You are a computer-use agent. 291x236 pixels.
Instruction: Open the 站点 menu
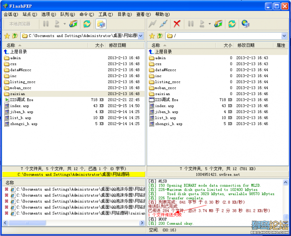point(30,14)
